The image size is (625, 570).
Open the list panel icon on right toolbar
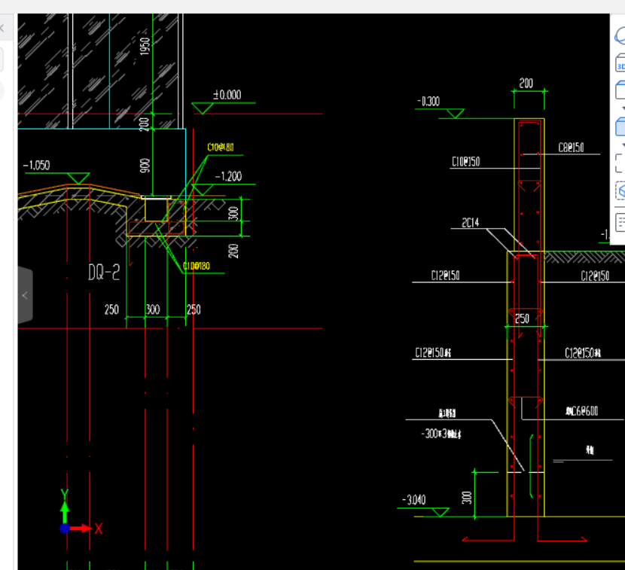click(x=620, y=222)
